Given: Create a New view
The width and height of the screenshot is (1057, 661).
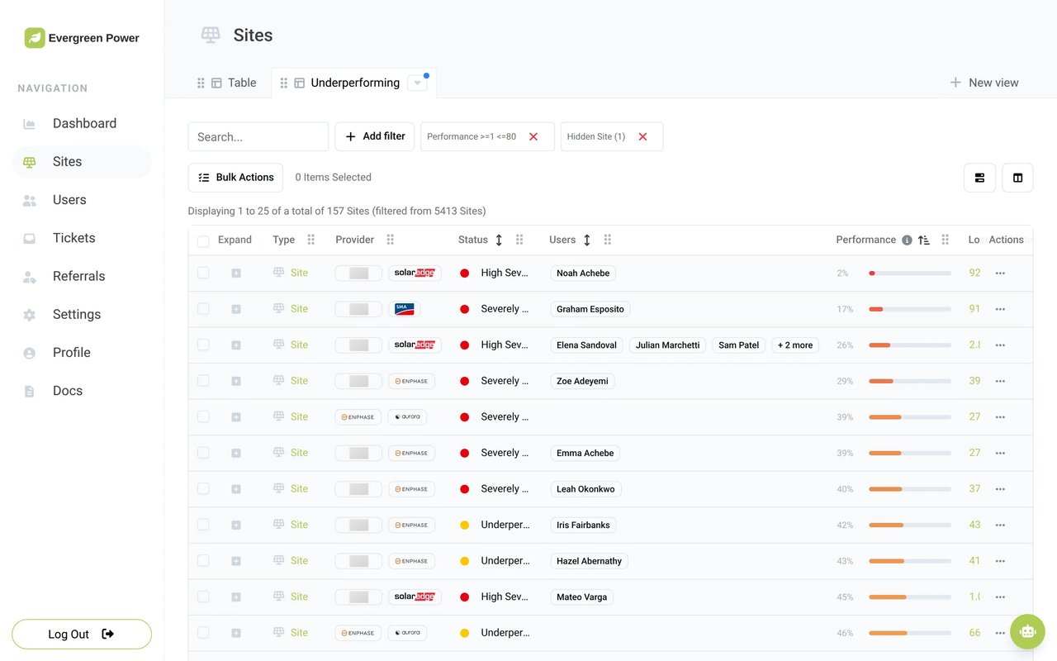Looking at the screenshot, I should (984, 83).
